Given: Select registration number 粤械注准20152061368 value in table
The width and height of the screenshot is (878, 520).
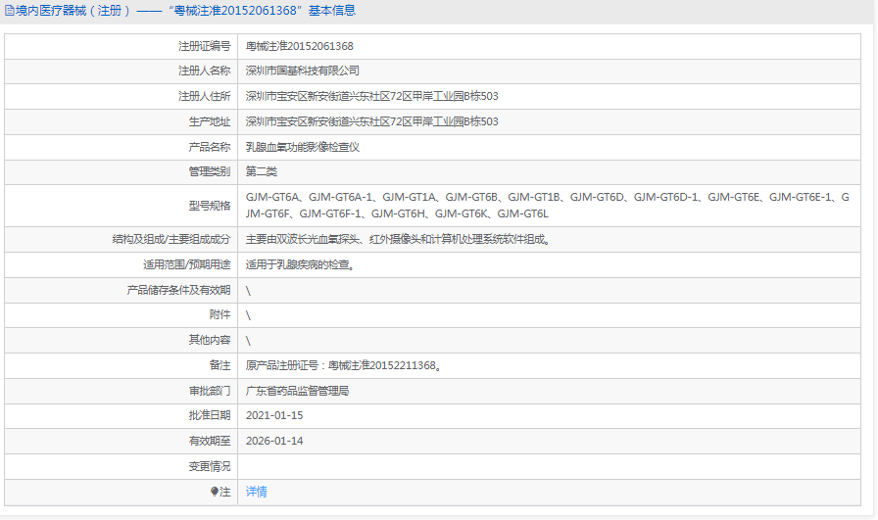Looking at the screenshot, I should [300, 46].
